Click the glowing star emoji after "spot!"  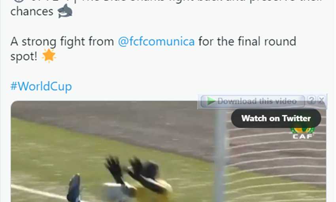click(x=49, y=56)
